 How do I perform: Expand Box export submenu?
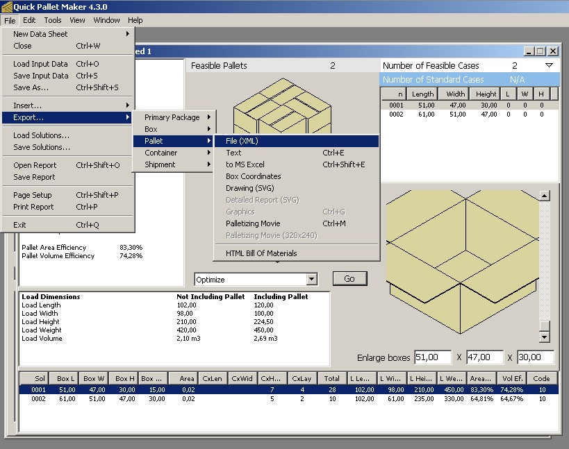[x=174, y=129]
